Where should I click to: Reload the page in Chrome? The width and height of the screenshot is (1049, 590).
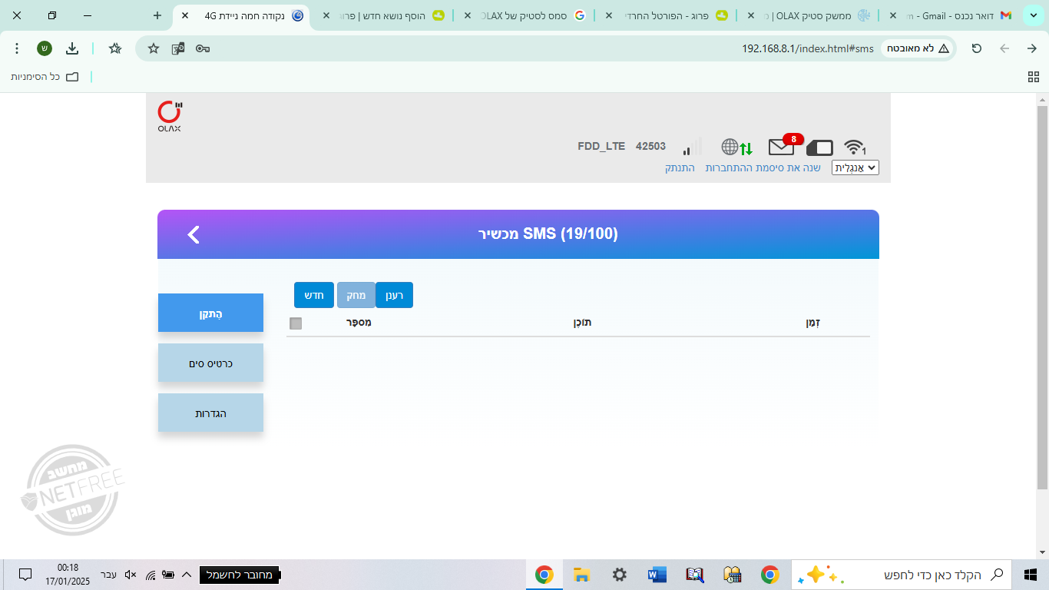click(x=977, y=48)
